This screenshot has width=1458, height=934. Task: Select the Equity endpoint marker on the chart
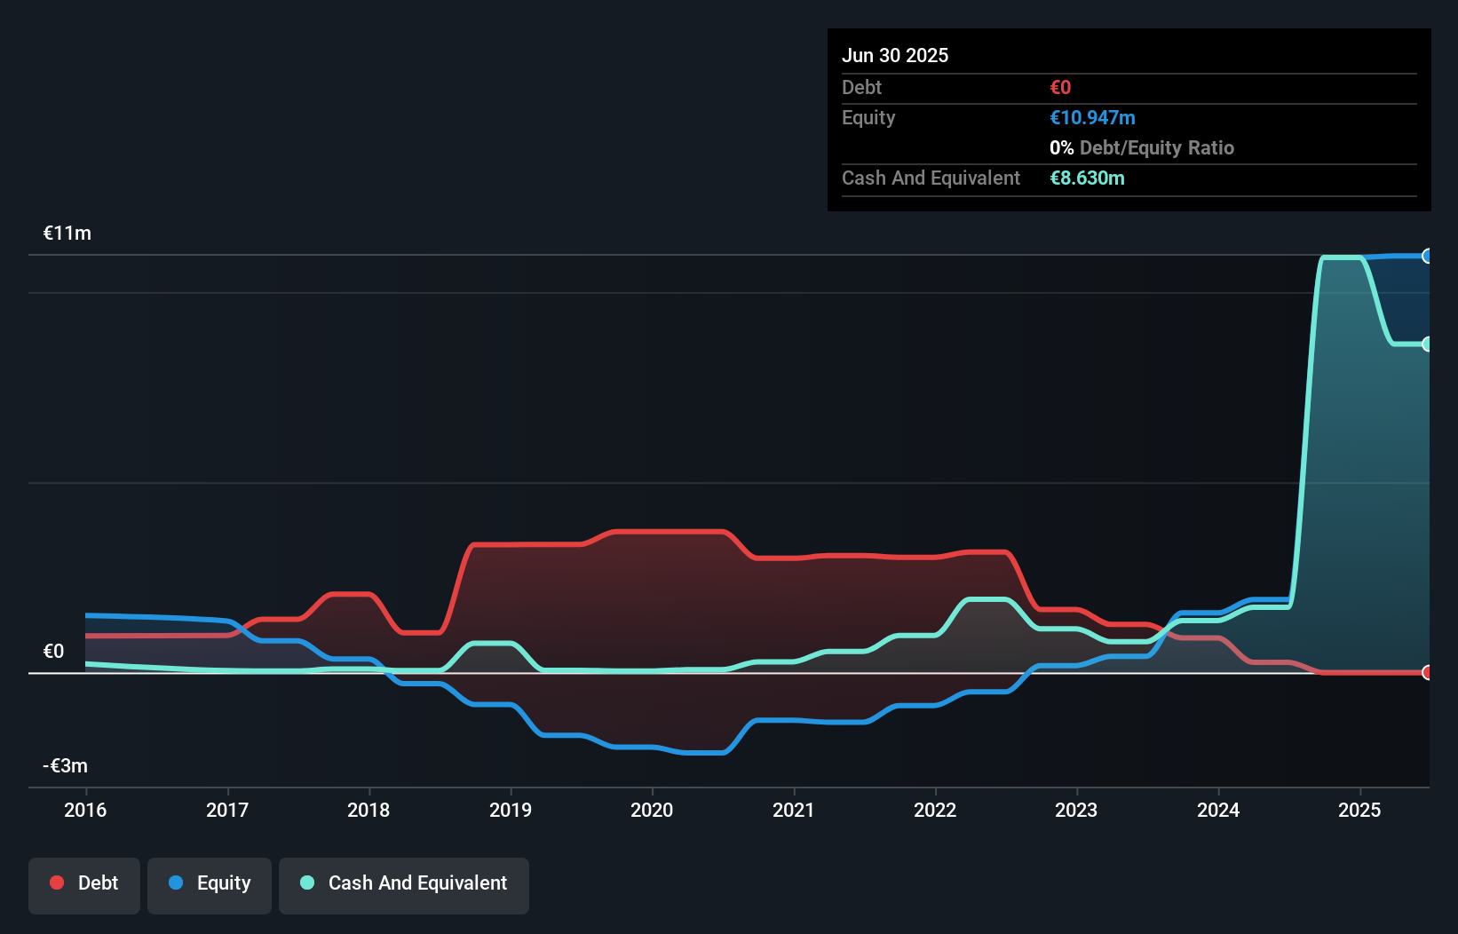[x=1428, y=256]
